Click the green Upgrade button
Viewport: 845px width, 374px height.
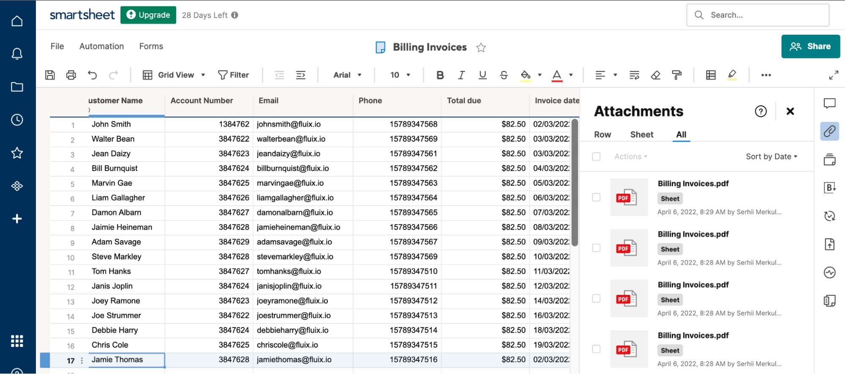[x=148, y=15]
